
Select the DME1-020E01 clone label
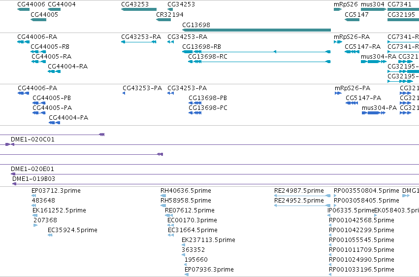click(32, 169)
